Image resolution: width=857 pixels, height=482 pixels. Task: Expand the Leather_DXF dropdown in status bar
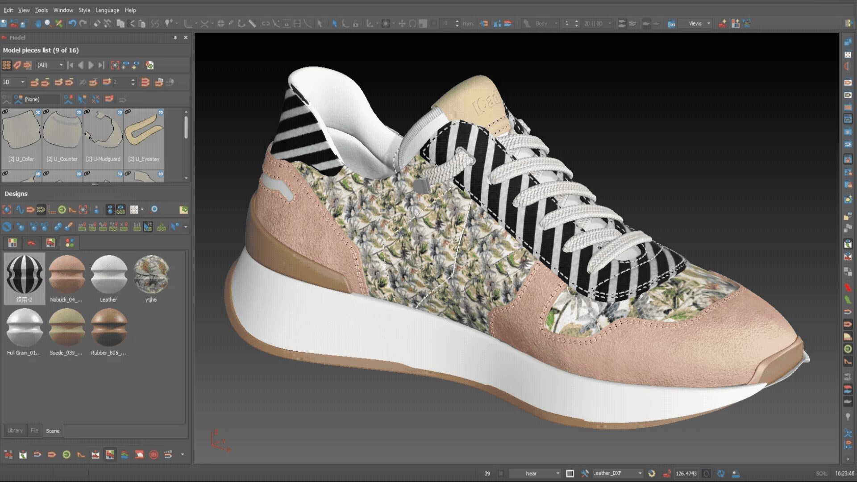[640, 474]
